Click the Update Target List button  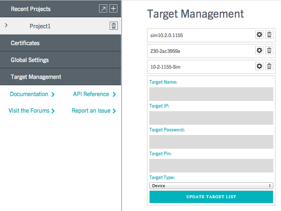point(211,197)
